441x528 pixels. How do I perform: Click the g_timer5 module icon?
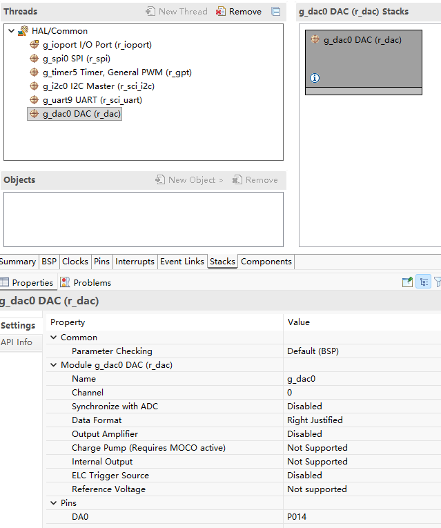pos(34,72)
